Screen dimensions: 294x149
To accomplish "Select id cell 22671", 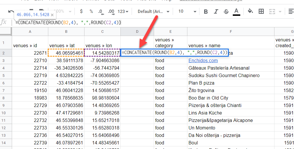I will [30, 53].
